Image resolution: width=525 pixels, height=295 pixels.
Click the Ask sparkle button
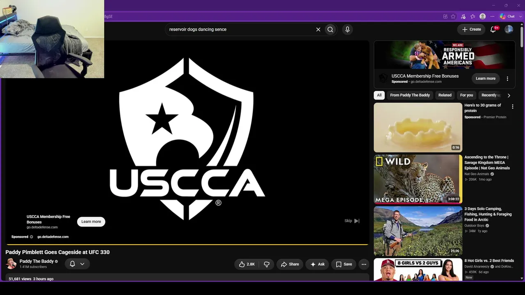tap(317, 264)
